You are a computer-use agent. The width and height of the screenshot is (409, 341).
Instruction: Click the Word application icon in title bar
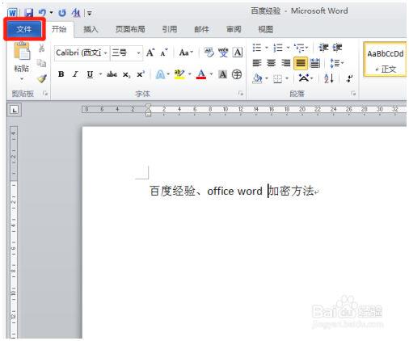(12, 13)
